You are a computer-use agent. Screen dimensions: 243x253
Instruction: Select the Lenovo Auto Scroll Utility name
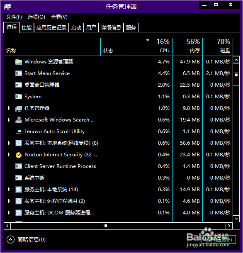(55, 131)
